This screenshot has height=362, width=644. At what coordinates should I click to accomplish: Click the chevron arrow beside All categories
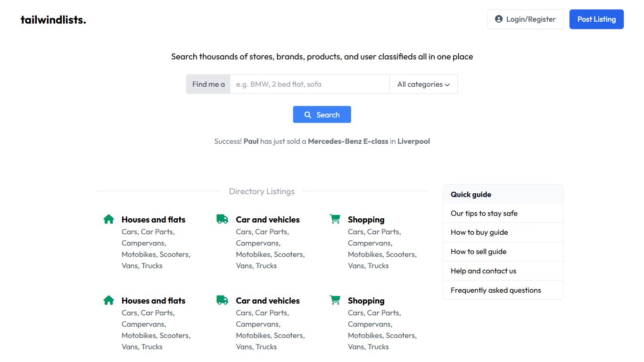click(x=447, y=85)
